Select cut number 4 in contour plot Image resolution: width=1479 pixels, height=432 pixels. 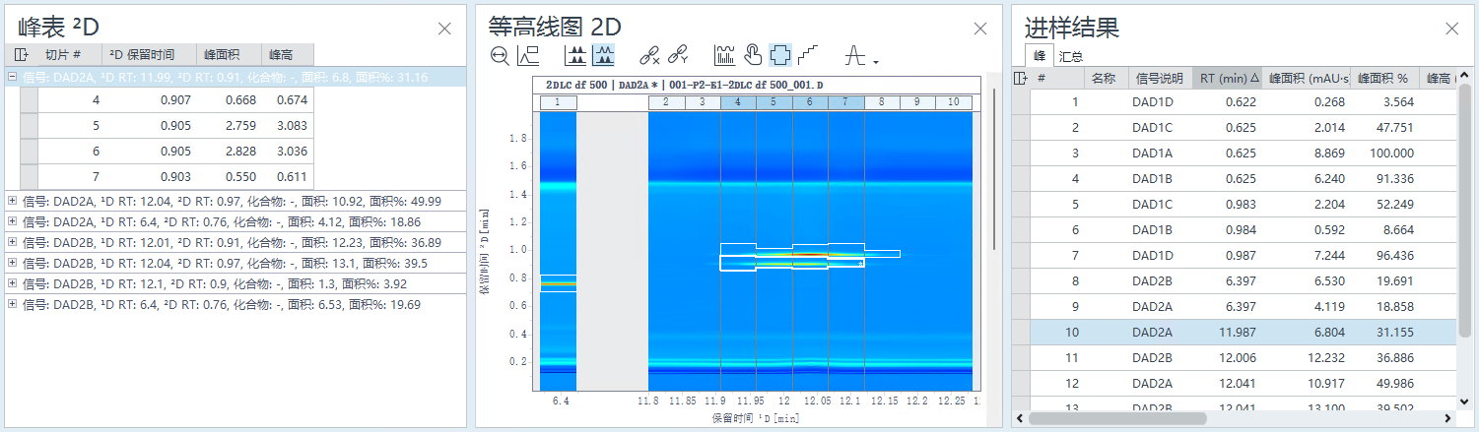tap(738, 102)
